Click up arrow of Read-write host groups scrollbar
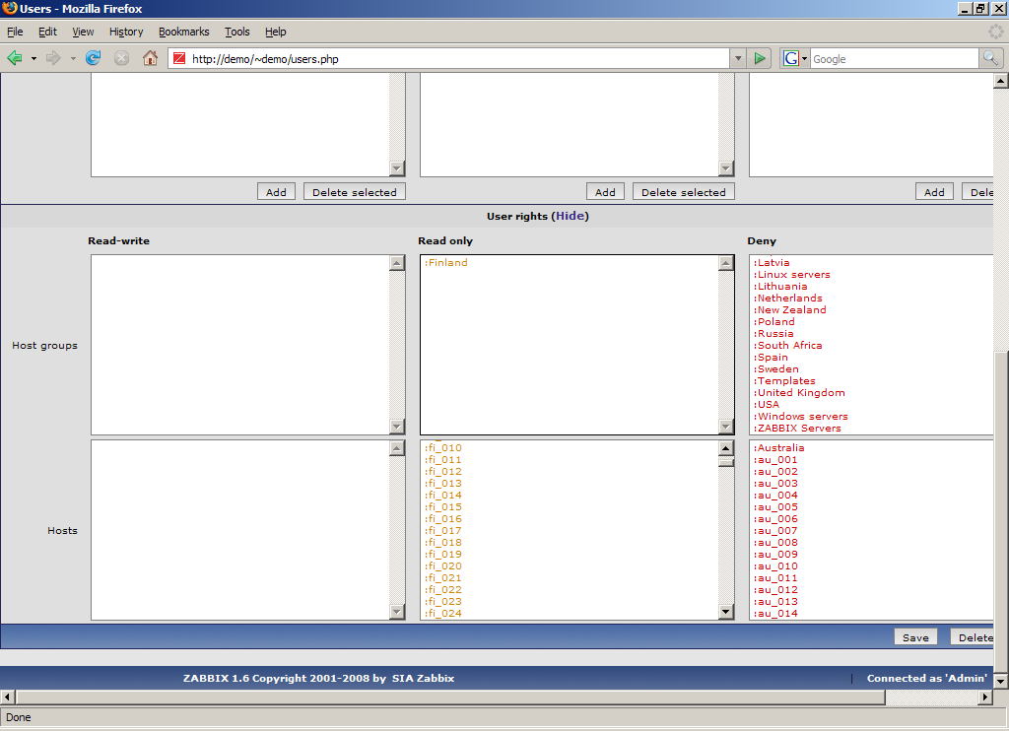 click(397, 263)
